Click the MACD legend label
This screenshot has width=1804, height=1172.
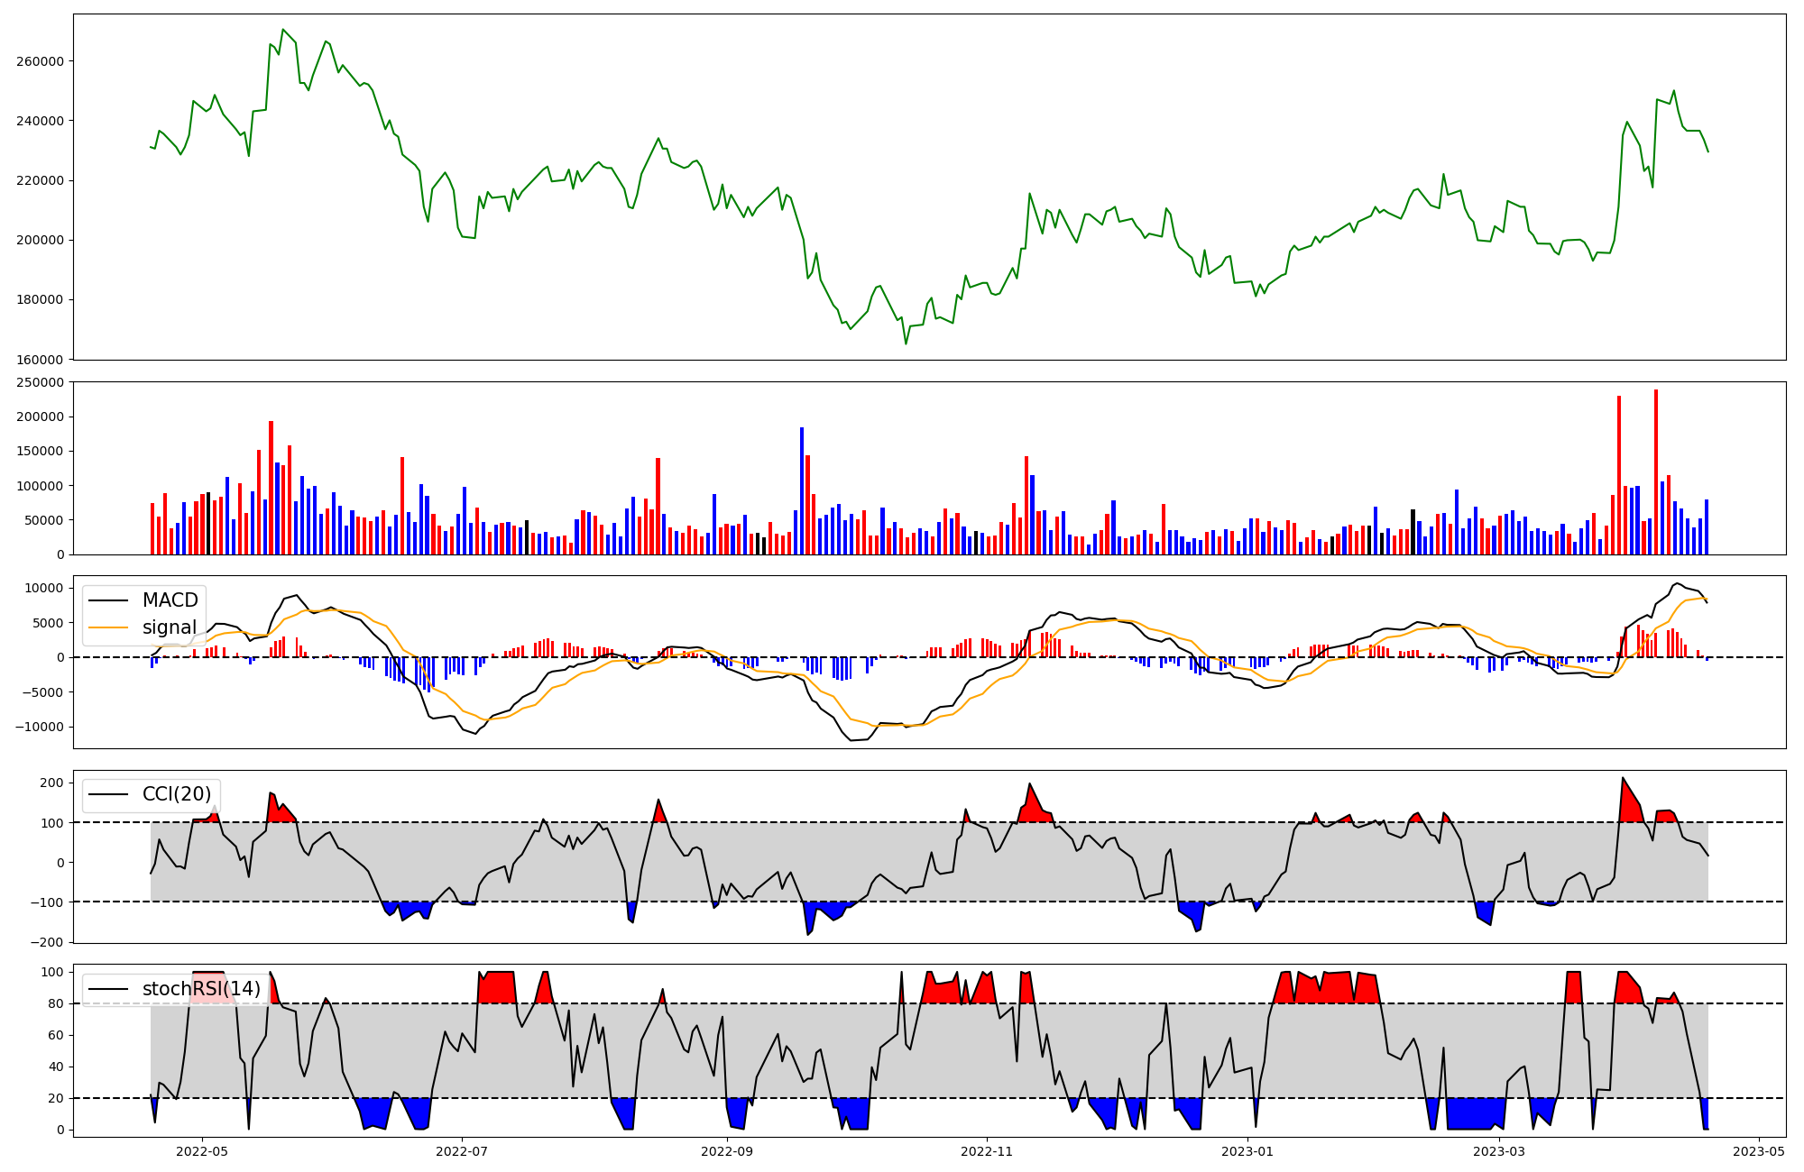click(x=170, y=600)
